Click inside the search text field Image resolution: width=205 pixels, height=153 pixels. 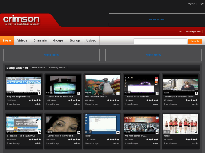[160, 41]
